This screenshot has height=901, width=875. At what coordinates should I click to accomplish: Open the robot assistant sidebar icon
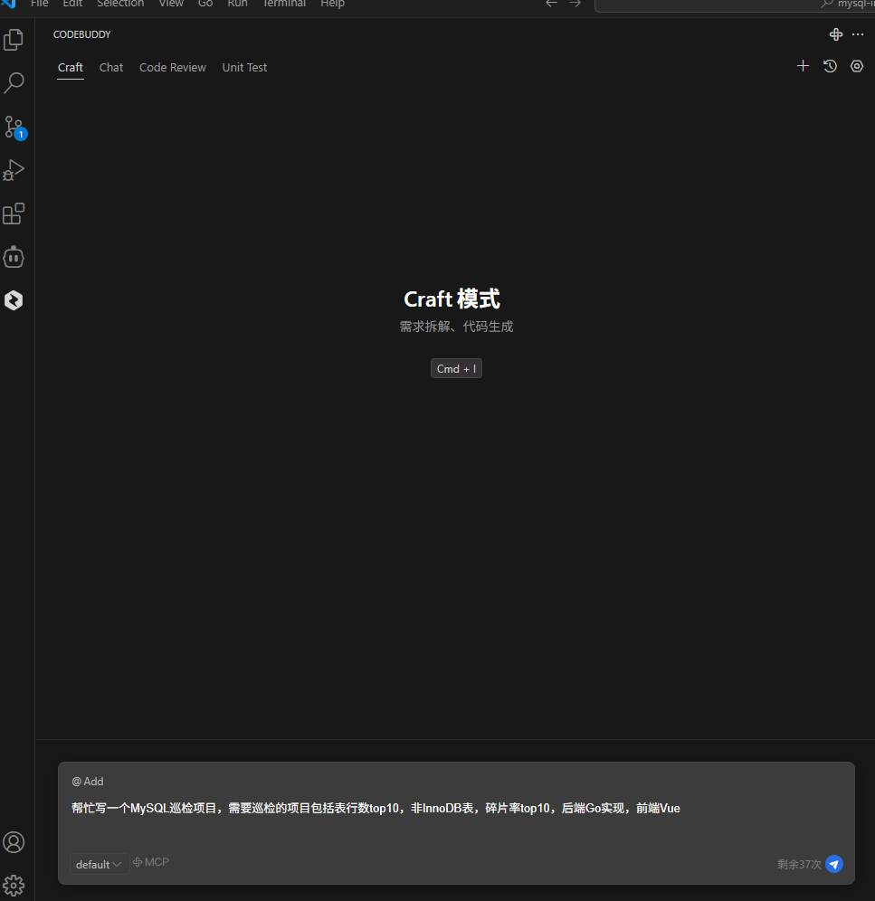coord(14,257)
